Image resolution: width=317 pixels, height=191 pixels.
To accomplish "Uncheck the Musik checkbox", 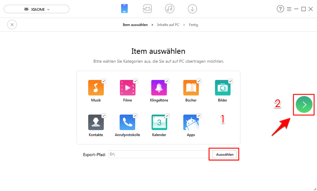I will [104, 81].
